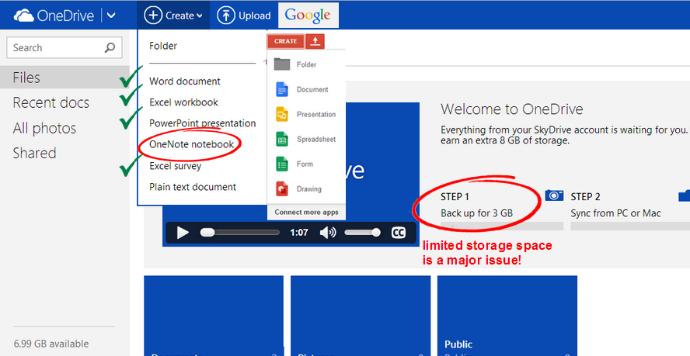The image size is (690, 356).
Task: Select the Google Spreadsheet label
Action: [x=316, y=140]
